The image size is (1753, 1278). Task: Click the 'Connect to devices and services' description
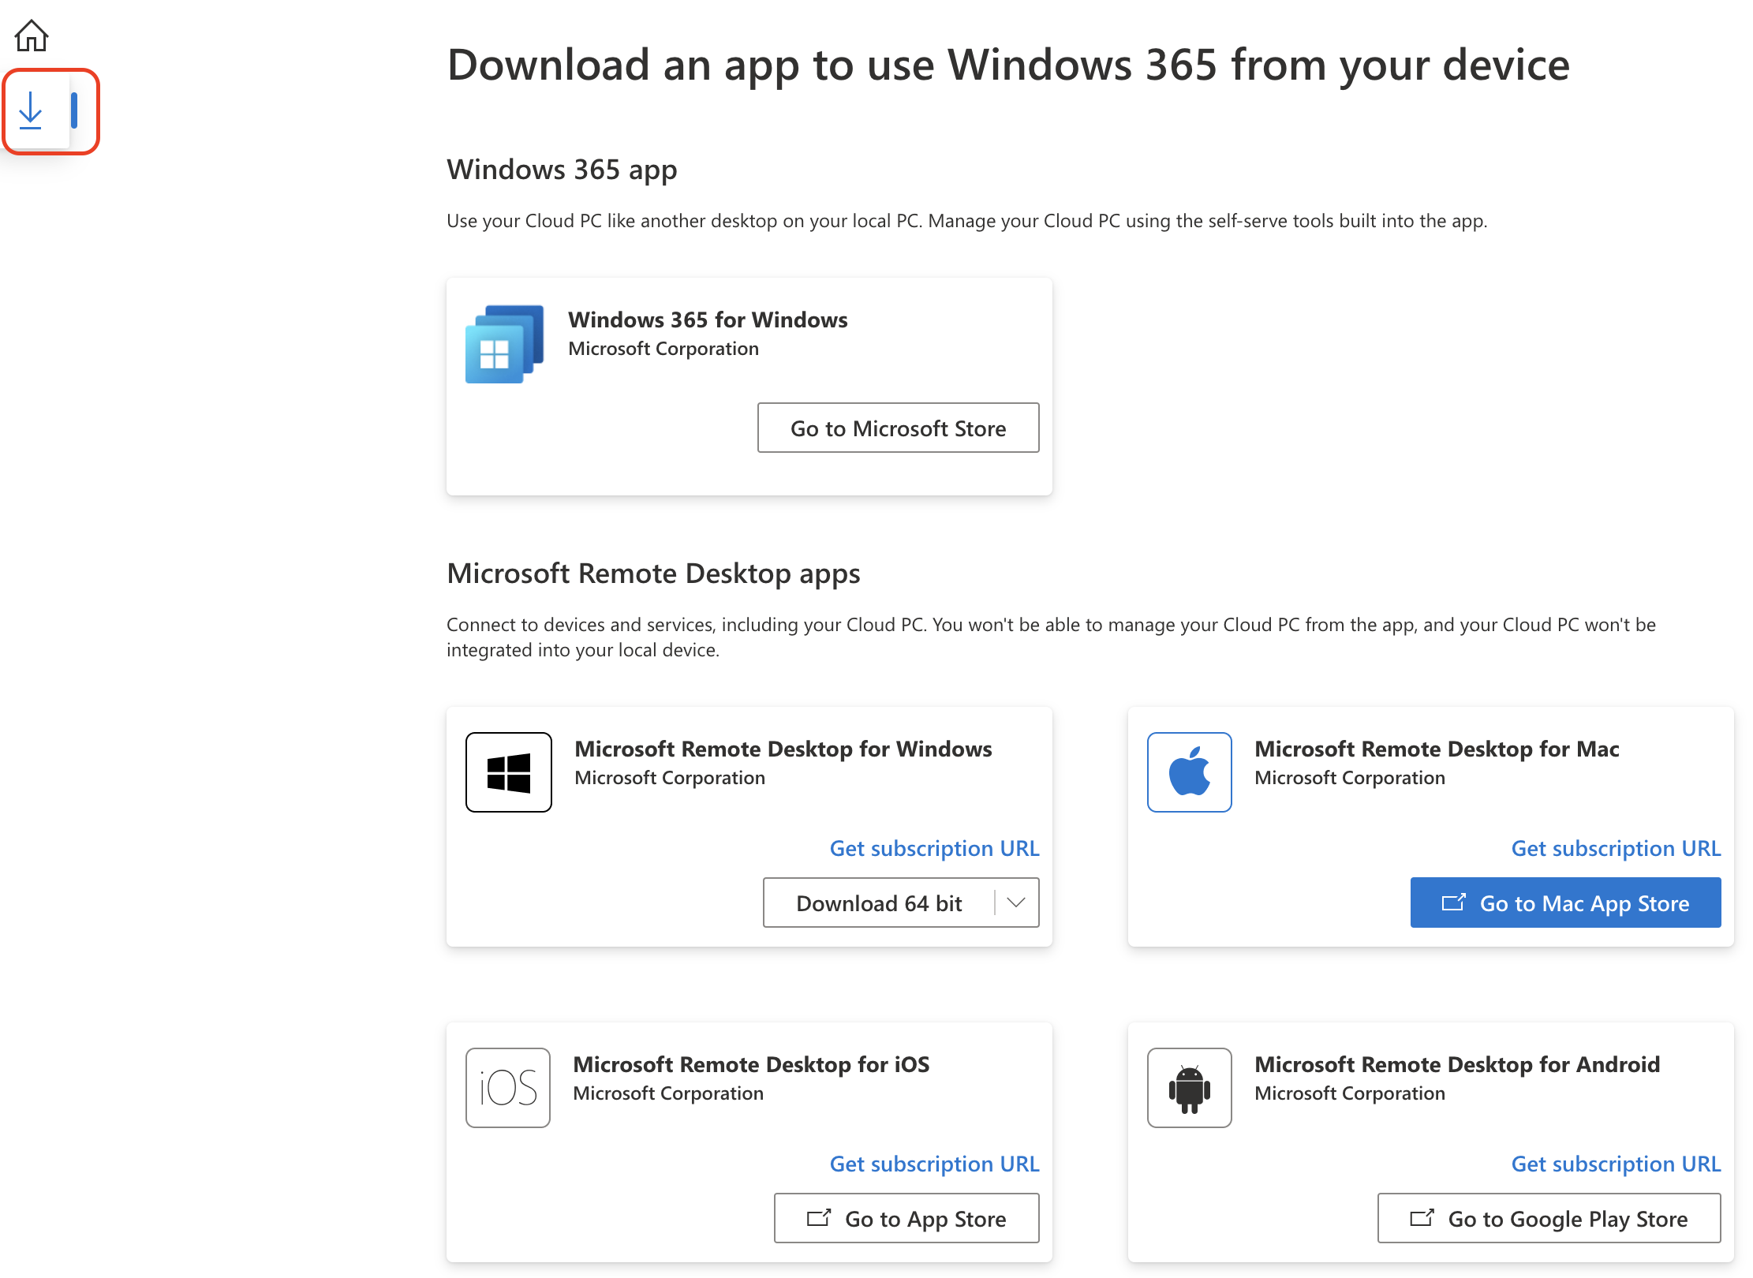(1051, 637)
